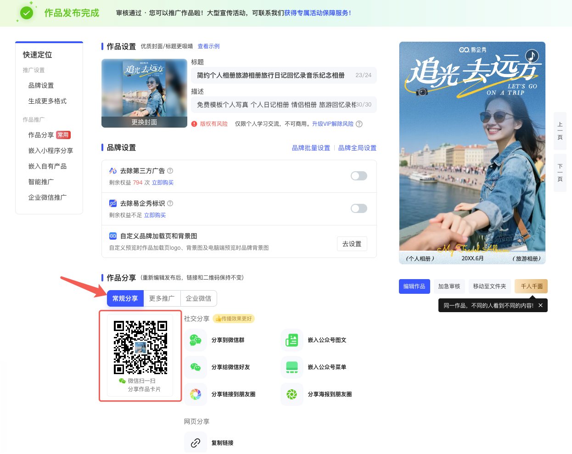The image size is (572, 454).
Task: Click the copy link chain icon
Action: coord(196,443)
